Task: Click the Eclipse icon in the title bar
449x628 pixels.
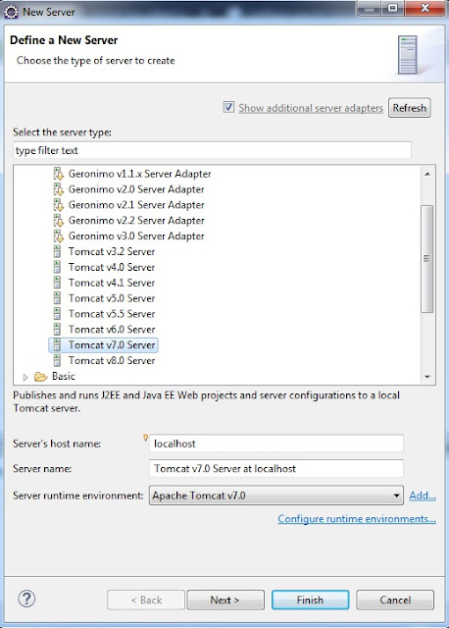Action: point(11,12)
